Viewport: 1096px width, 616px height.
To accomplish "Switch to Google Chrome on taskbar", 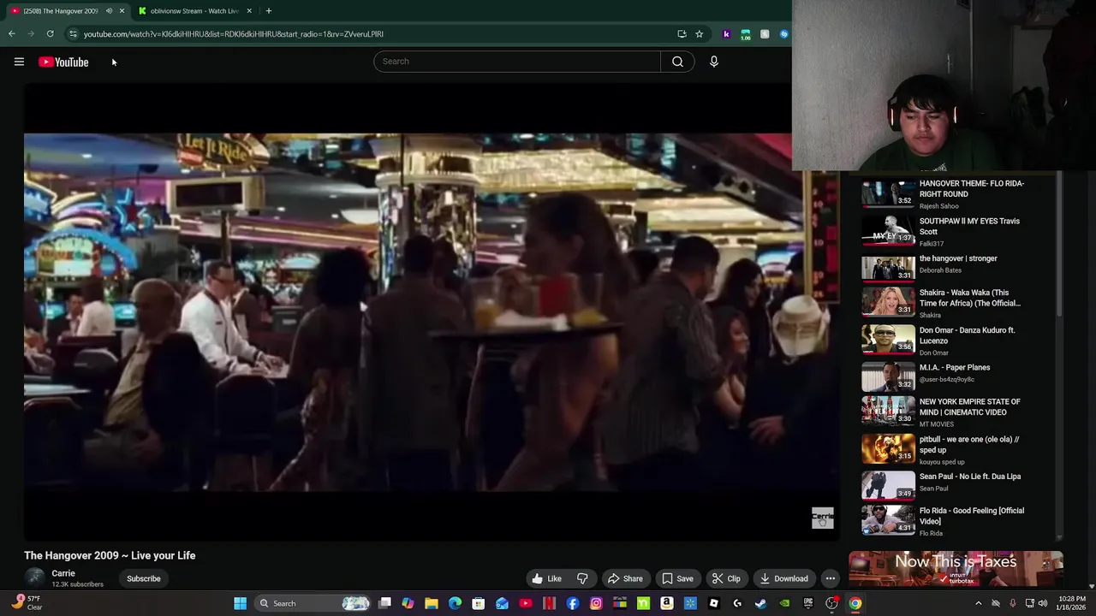I will [855, 603].
